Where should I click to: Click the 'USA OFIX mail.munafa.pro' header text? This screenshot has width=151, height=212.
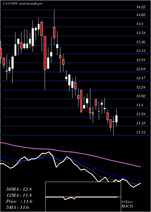pyautogui.click(x=23, y=4)
